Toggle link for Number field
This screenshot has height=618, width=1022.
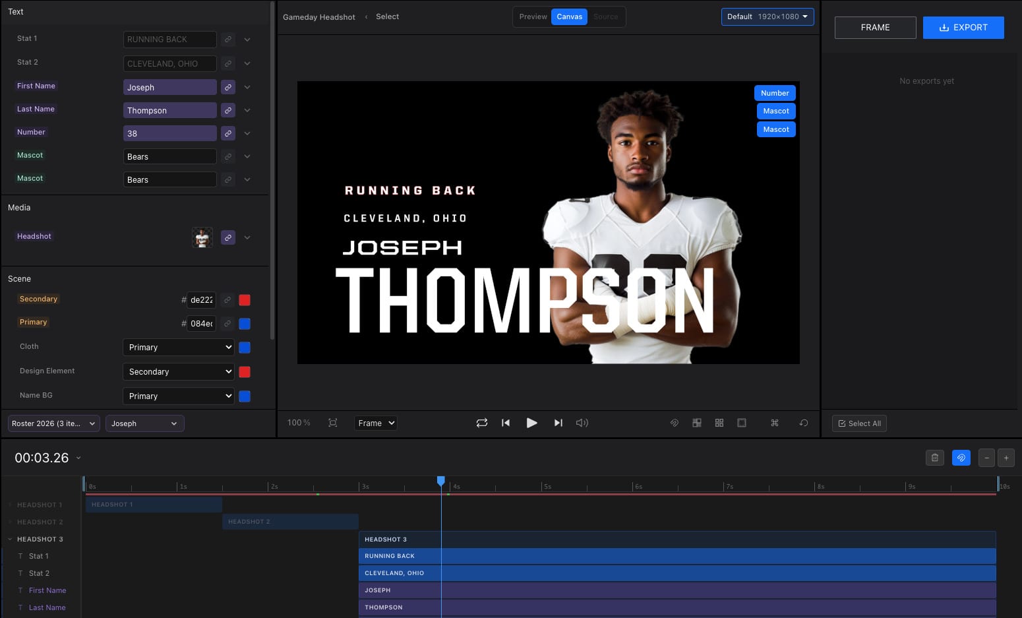click(x=227, y=133)
